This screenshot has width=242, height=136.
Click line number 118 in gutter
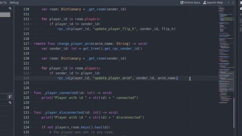(26, 49)
